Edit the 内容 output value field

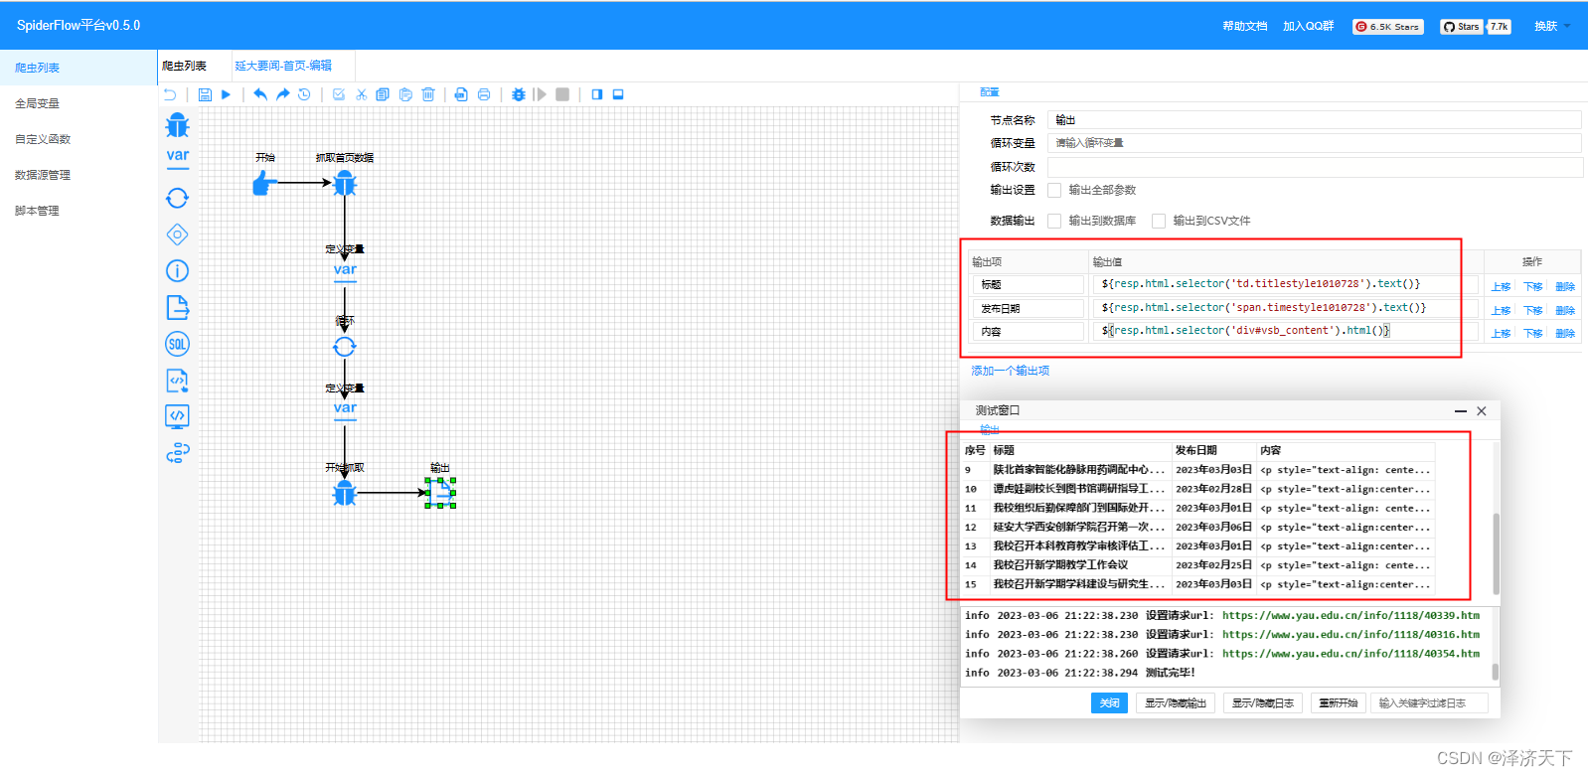pyautogui.click(x=1286, y=331)
